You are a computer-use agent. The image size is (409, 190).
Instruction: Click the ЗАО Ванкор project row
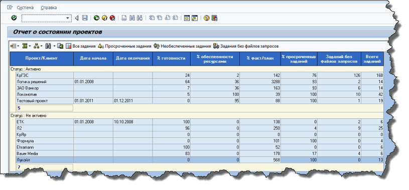pos(200,88)
